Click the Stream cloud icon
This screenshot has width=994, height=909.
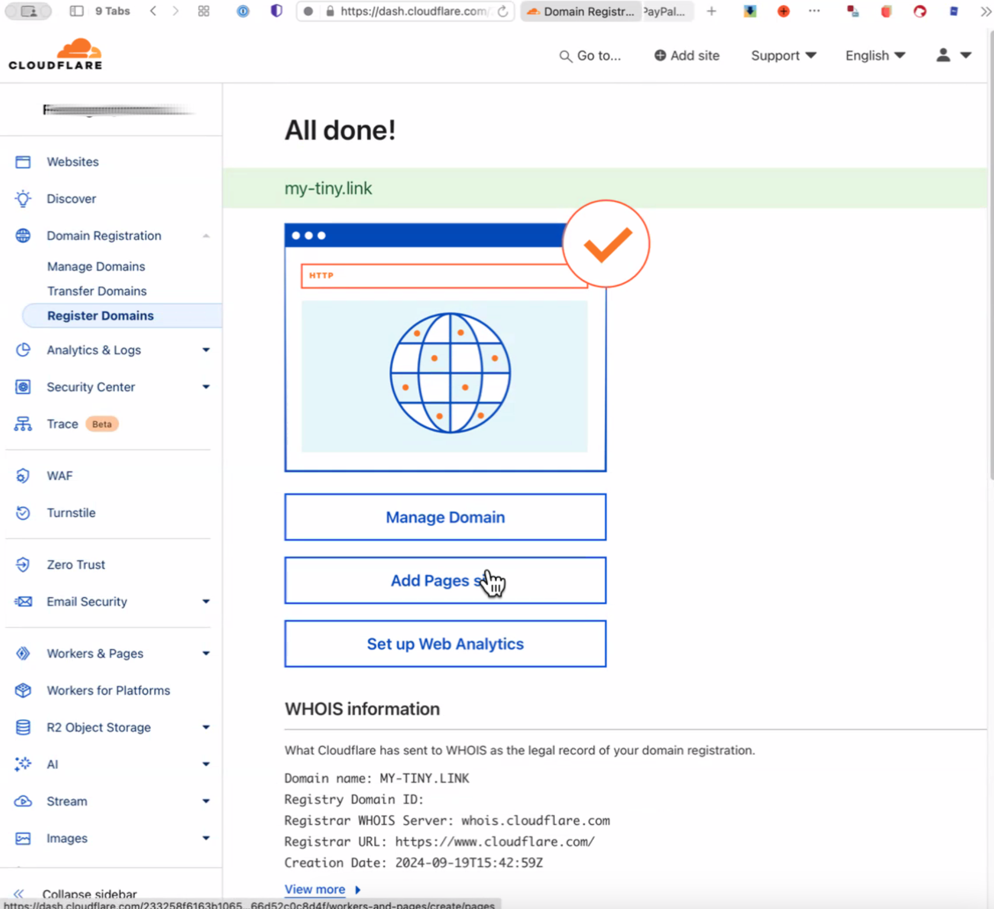[x=23, y=801]
